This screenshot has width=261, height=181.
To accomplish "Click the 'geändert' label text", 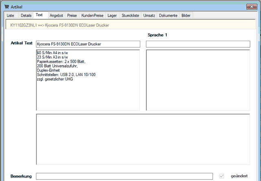I will tap(239, 176).
